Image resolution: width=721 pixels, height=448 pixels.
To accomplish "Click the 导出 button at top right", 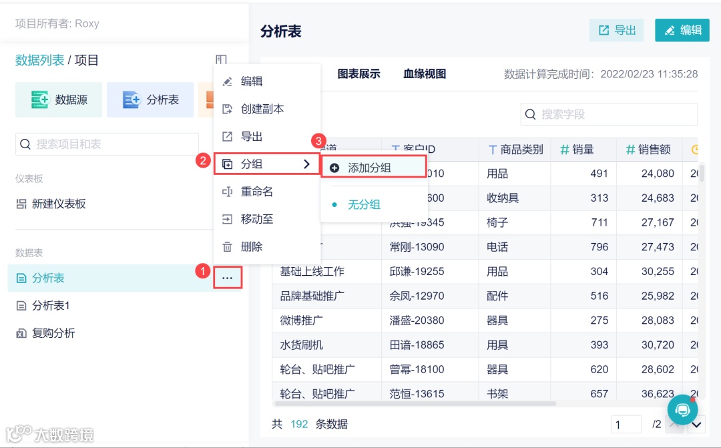I will [616, 30].
